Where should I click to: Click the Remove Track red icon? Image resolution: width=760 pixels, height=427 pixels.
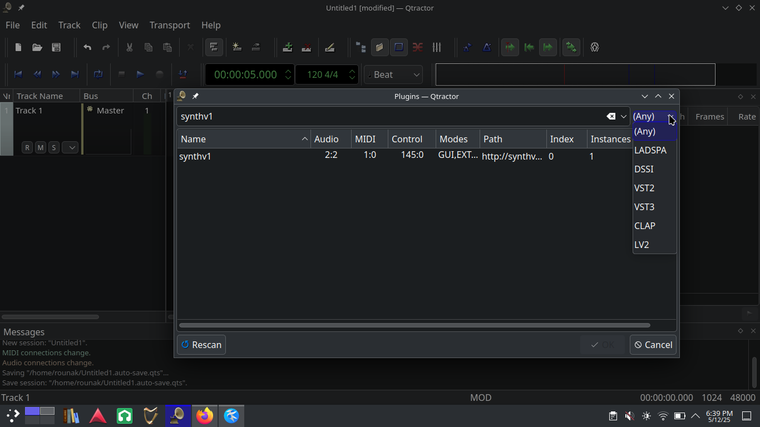[307, 47]
